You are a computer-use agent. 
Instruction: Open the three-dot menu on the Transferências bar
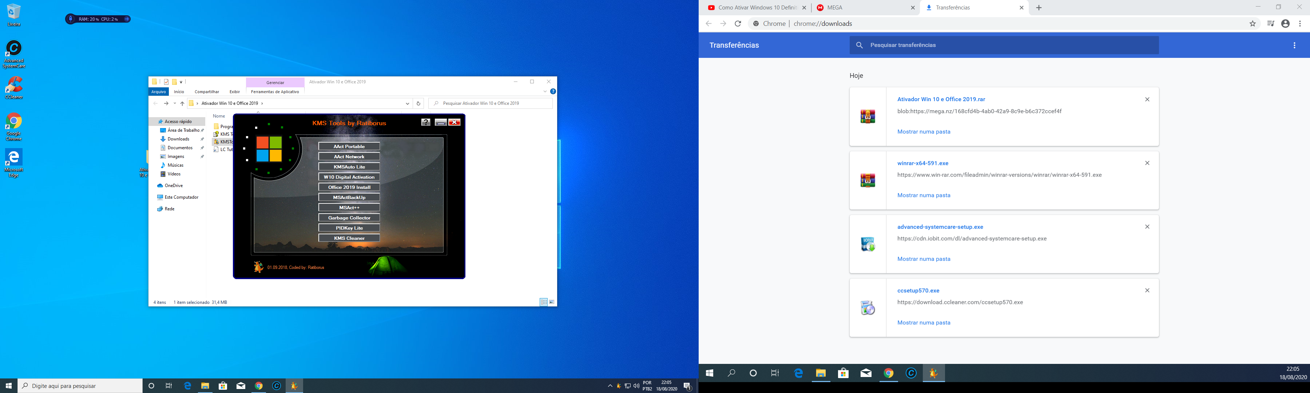[x=1294, y=45]
